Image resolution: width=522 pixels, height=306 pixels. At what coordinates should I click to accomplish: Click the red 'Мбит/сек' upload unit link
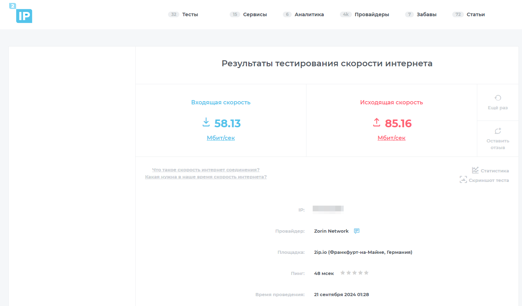point(392,138)
